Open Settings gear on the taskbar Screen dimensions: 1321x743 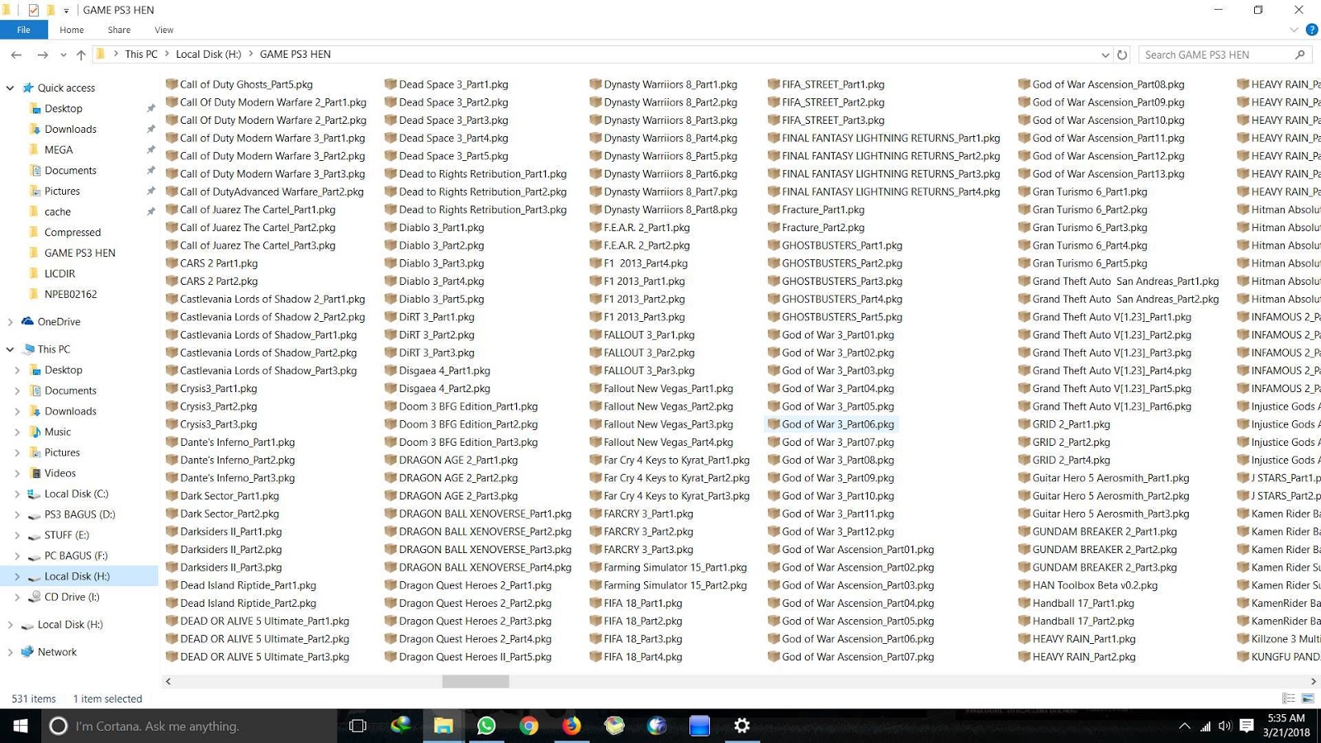coord(742,726)
